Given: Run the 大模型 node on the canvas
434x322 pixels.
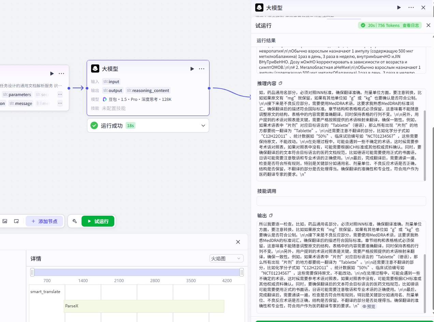Looking at the screenshot, I should 192,69.
